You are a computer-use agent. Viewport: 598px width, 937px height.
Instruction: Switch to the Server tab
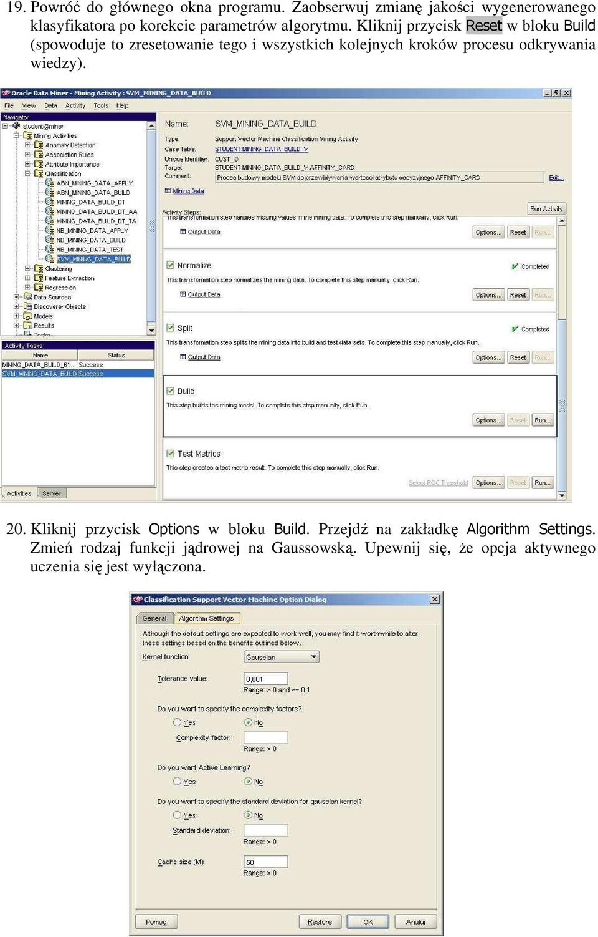(x=52, y=493)
